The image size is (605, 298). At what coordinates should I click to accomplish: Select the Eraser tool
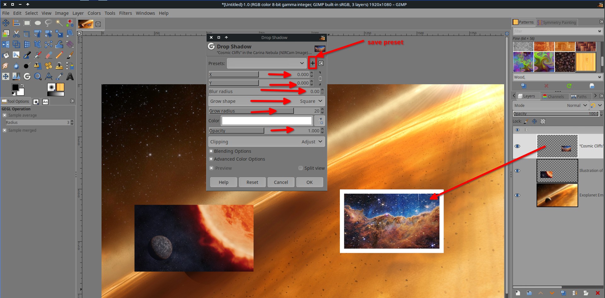tap(49, 55)
